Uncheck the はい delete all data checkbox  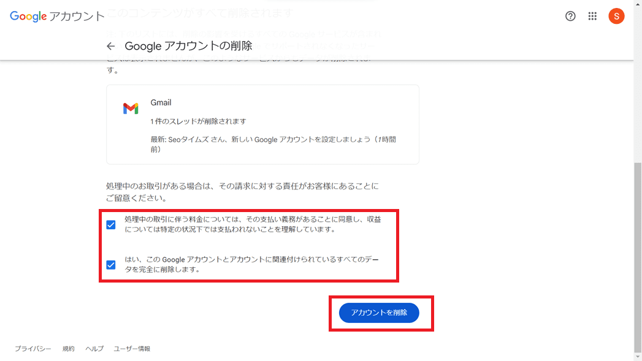pyautogui.click(x=111, y=265)
